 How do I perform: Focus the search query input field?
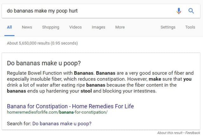(x=89, y=11)
